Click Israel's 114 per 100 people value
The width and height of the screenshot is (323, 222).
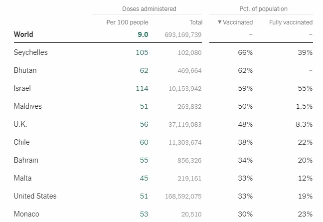click(143, 88)
